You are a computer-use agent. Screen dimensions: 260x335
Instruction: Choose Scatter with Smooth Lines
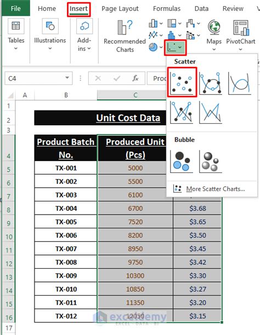[240, 83]
